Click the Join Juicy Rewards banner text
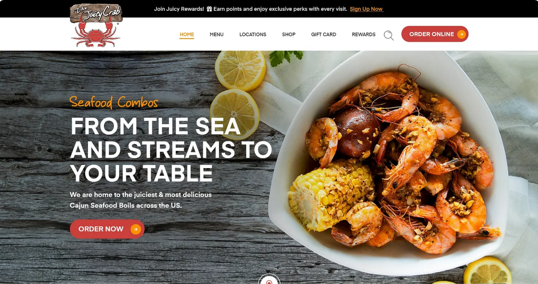This screenshot has height=284, width=538. click(251, 9)
